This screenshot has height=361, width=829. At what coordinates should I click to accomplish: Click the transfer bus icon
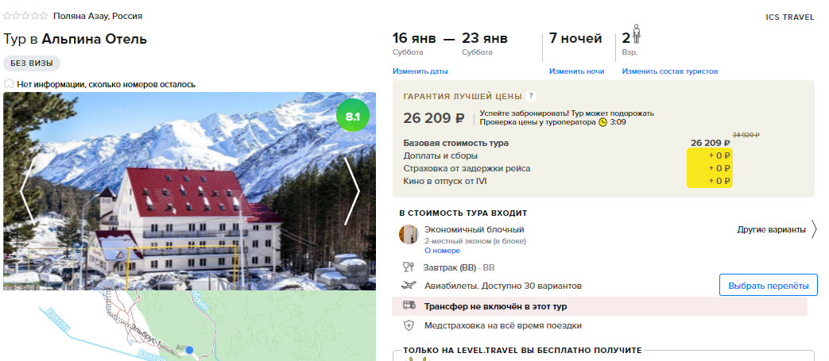(409, 305)
